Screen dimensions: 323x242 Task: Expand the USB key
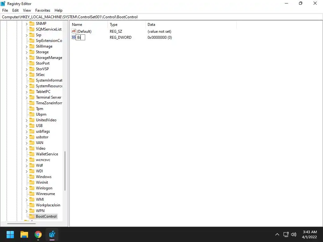(x=26, y=126)
